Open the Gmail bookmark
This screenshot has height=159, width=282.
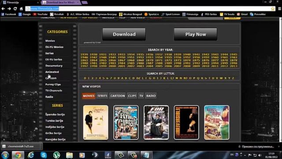[242, 14]
